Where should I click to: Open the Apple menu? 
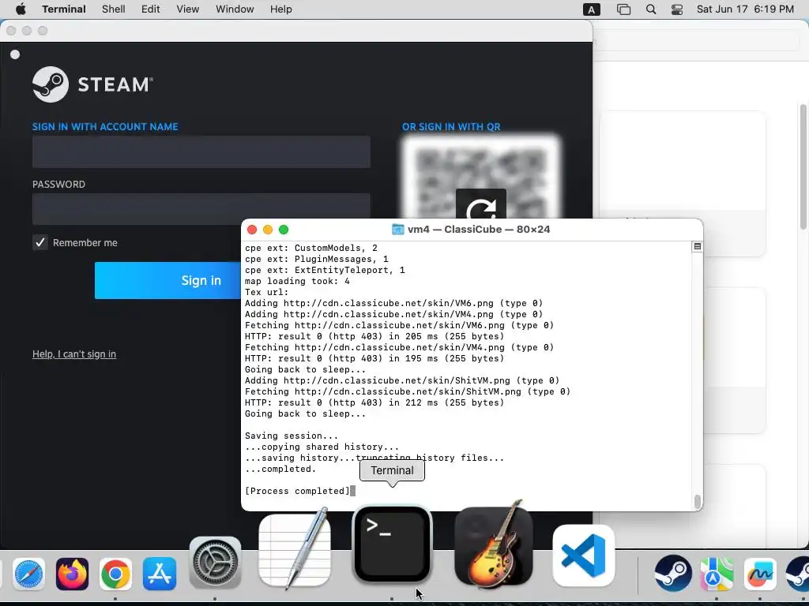[x=21, y=9]
